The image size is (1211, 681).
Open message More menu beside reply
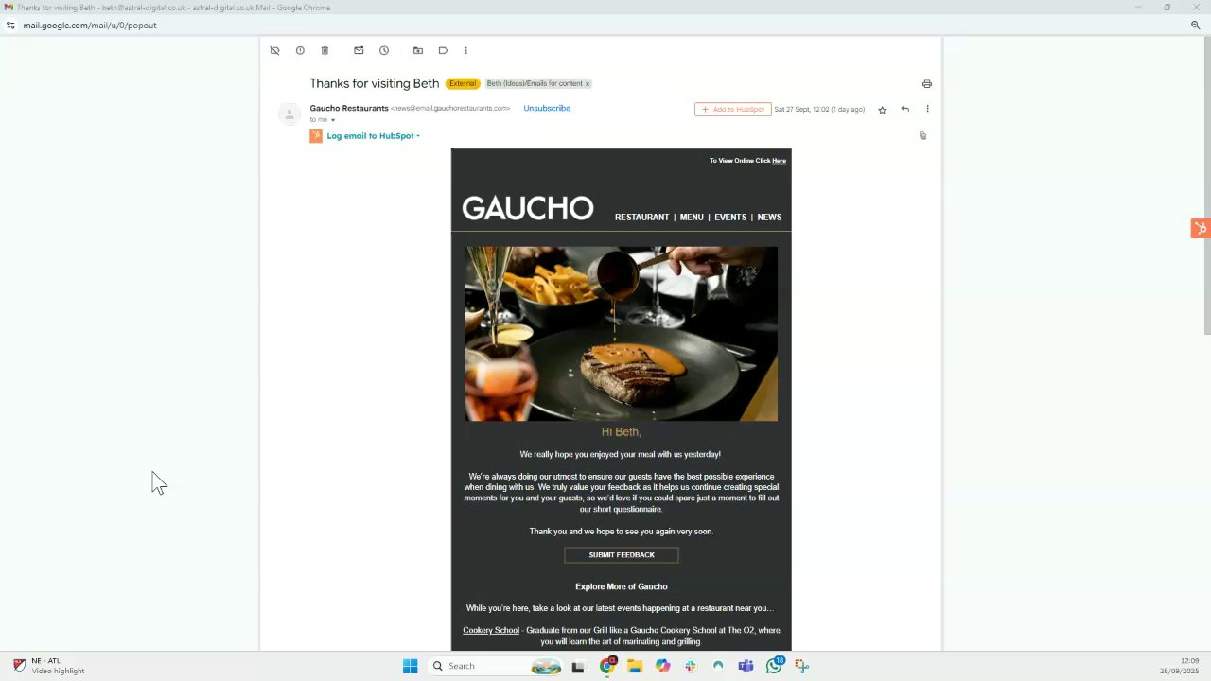[x=927, y=109]
